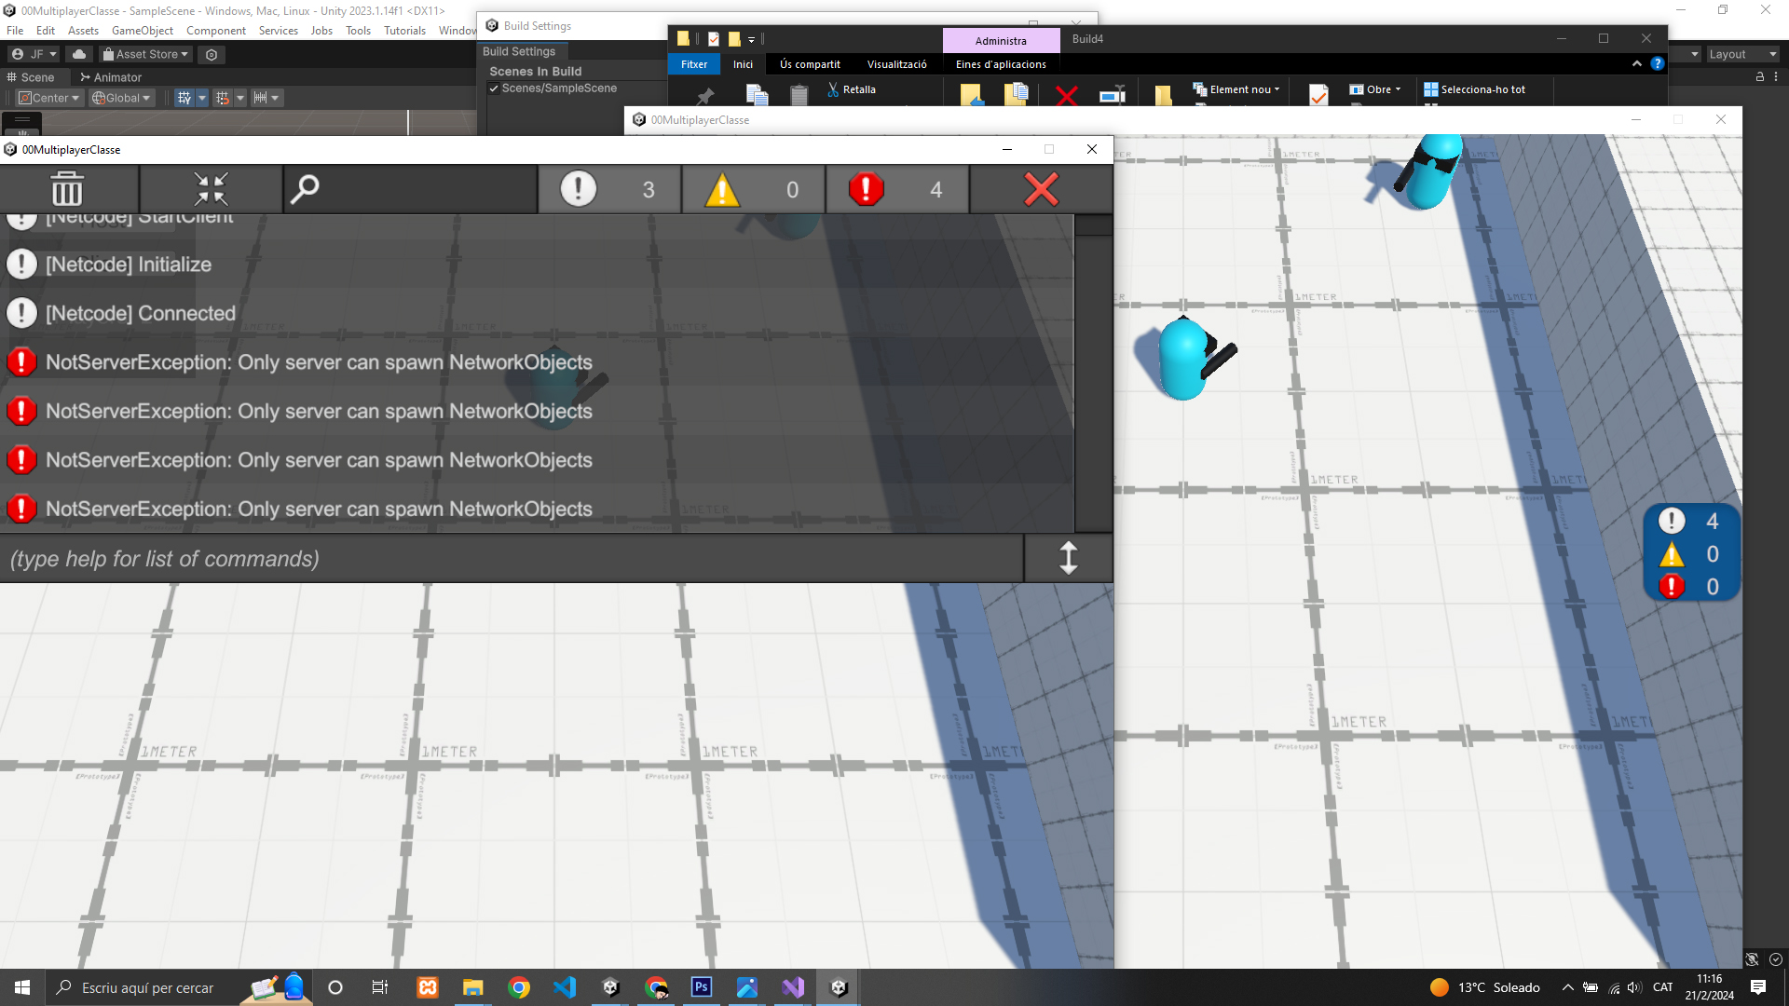1789x1006 pixels.
Task: Toggle info messages filter showing 3
Action: [x=609, y=189]
